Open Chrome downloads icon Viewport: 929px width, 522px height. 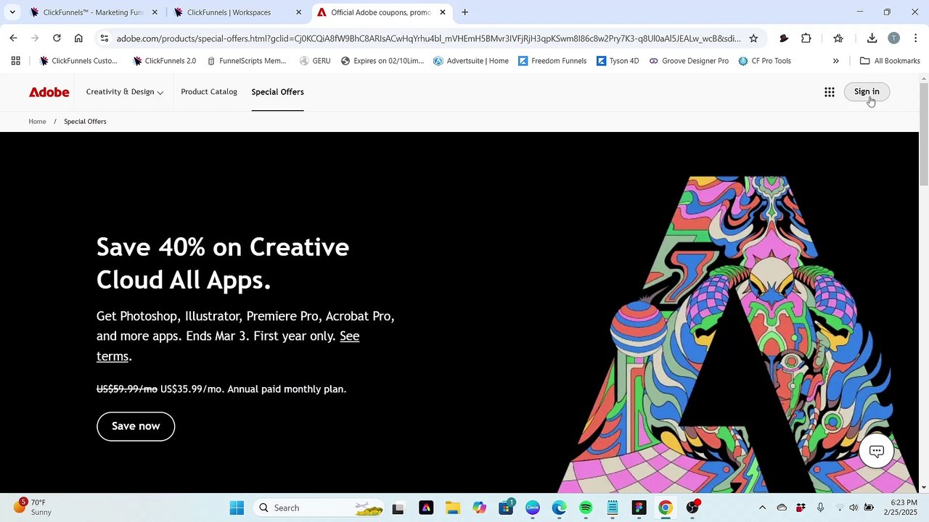(872, 38)
